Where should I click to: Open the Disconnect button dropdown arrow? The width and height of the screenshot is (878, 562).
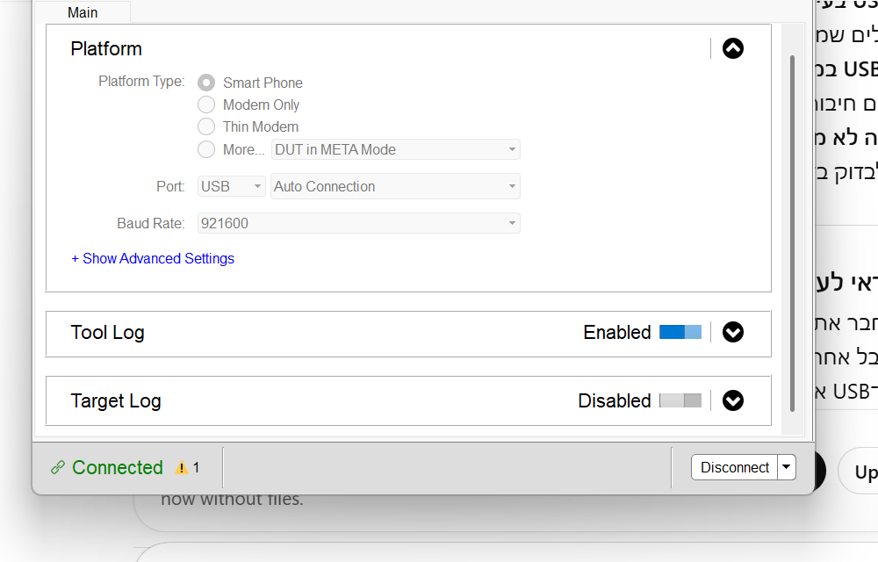pos(787,467)
